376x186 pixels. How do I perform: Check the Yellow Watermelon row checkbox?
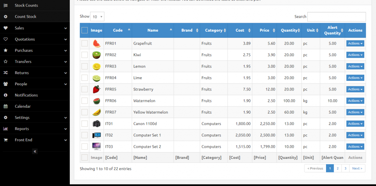click(84, 112)
